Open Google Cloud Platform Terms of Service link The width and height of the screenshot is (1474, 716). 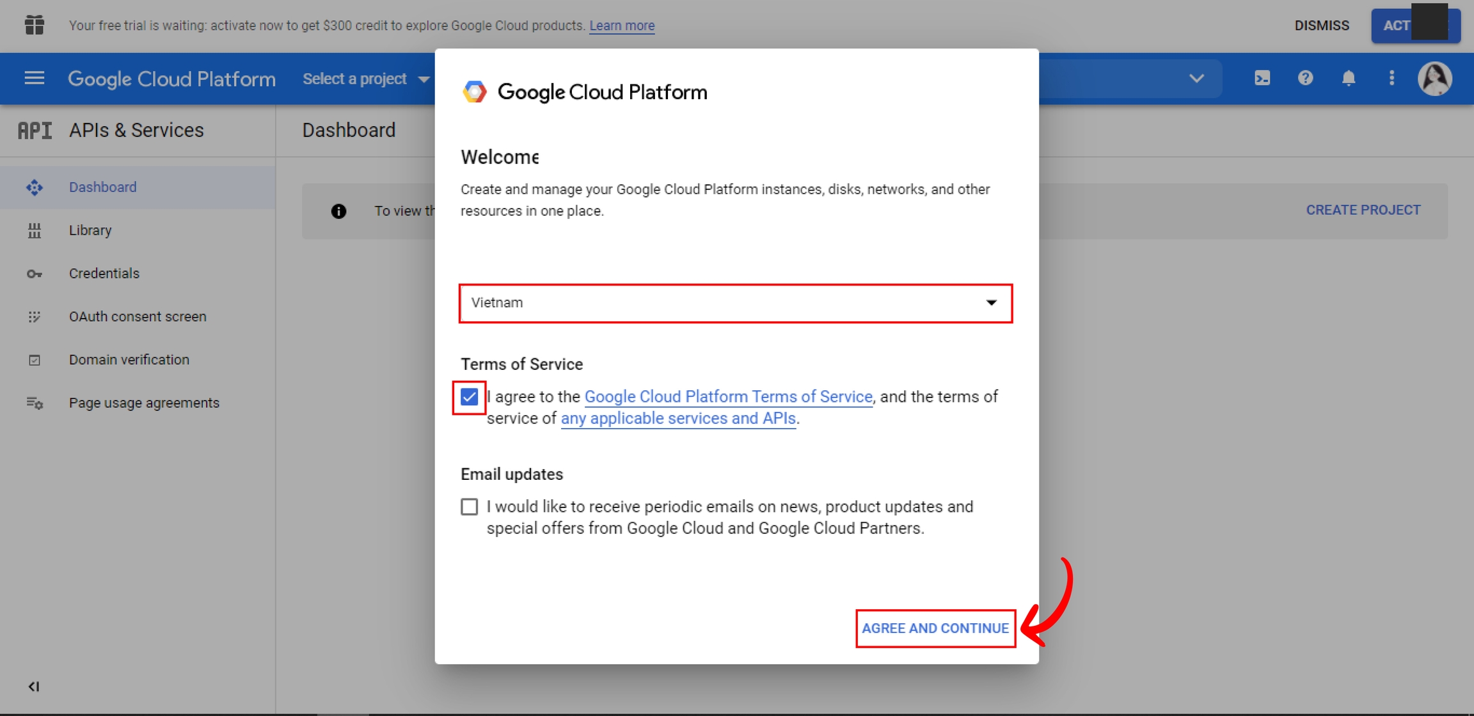point(728,397)
